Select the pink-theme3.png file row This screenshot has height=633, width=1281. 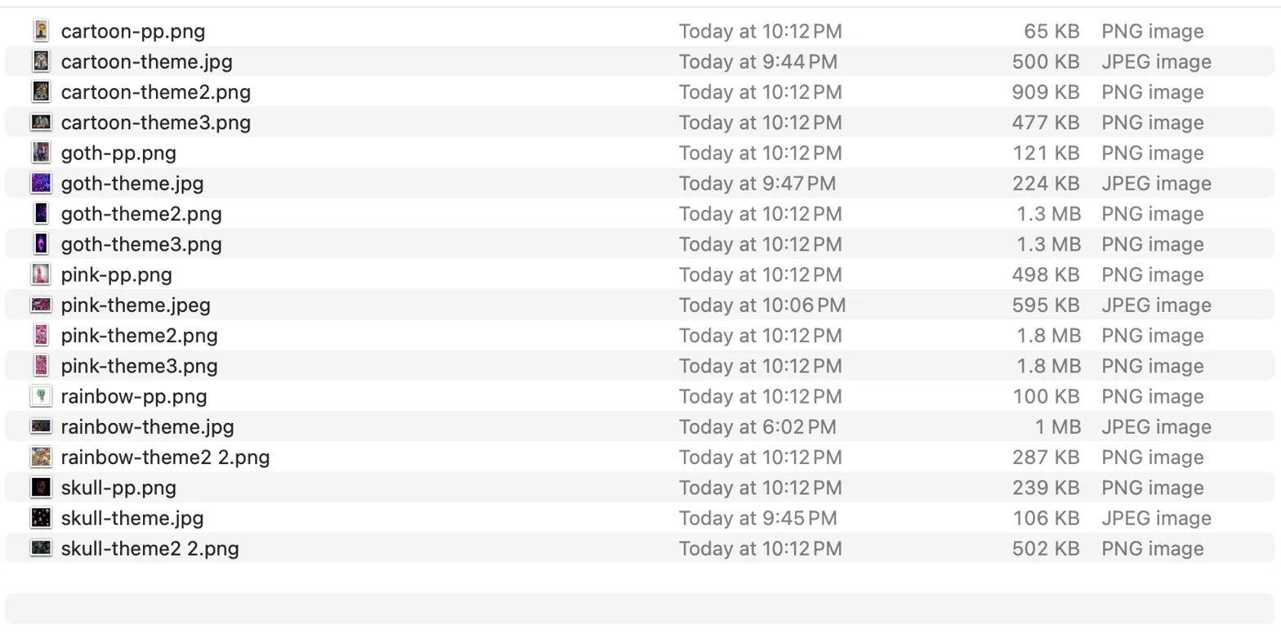[x=640, y=366]
